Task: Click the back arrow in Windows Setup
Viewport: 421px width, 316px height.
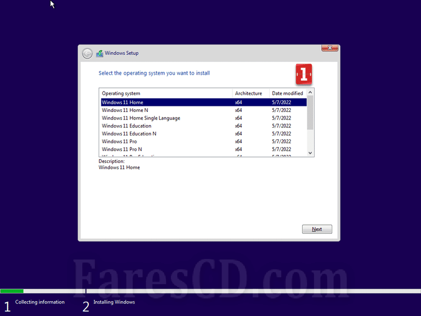Action: 87,53
